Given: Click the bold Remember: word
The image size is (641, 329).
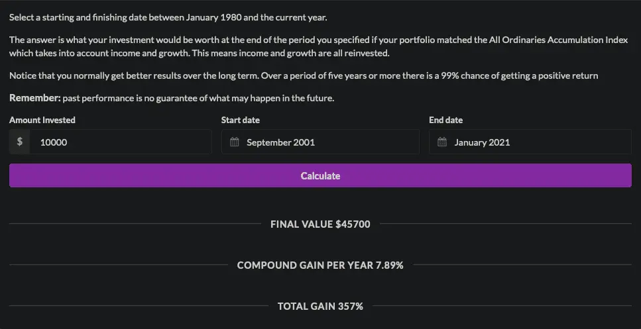Looking at the screenshot, I should coord(34,98).
